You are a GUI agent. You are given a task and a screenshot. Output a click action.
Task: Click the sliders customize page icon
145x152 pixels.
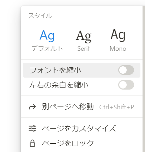click(32, 128)
